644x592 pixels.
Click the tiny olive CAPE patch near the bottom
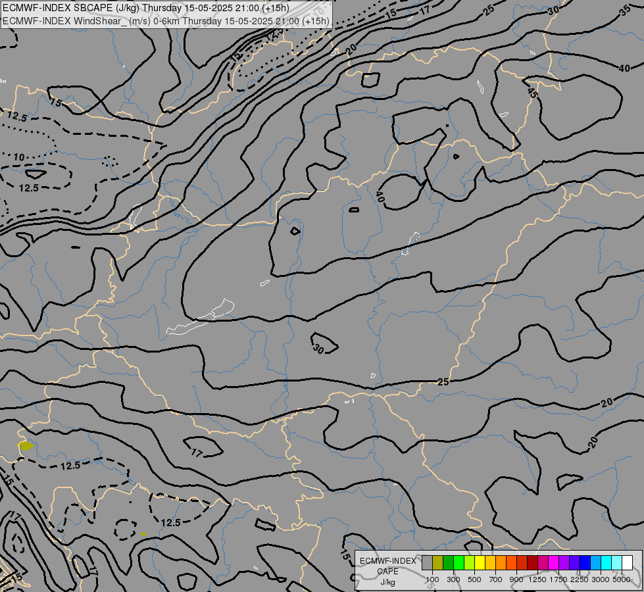pos(143,533)
